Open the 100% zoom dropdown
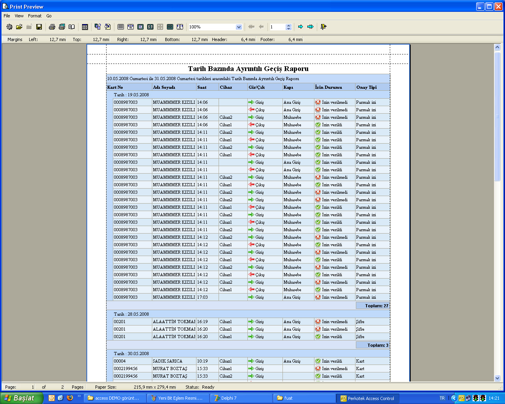 pyautogui.click(x=239, y=27)
